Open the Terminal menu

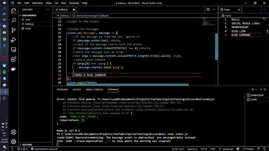pyautogui.click(x=74, y=3)
